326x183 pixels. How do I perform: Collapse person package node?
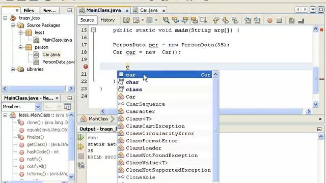point(20,47)
